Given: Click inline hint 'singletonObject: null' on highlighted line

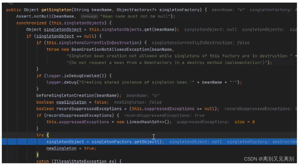Looking at the screenshot, I should (x=195, y=142).
